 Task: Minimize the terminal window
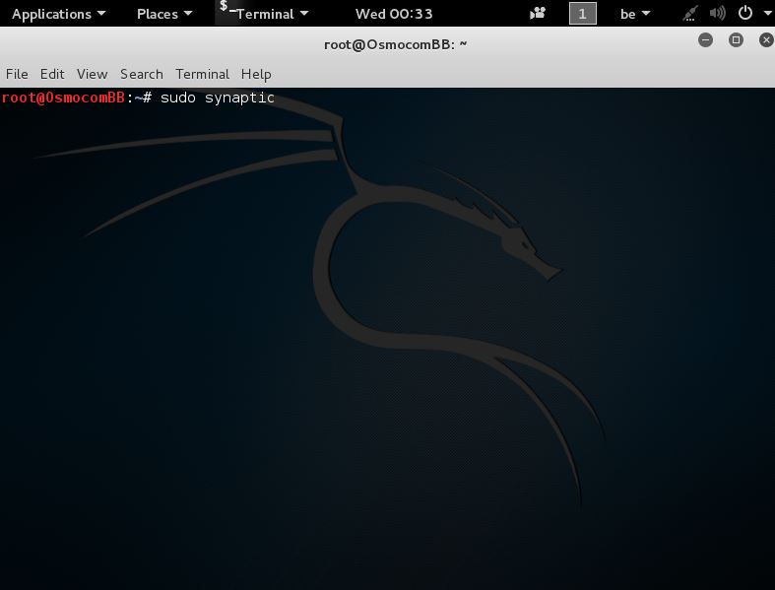[x=705, y=40]
